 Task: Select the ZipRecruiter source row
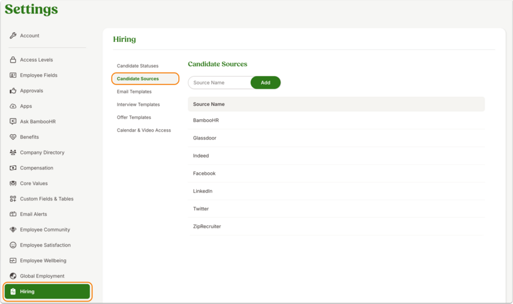pyautogui.click(x=337, y=226)
